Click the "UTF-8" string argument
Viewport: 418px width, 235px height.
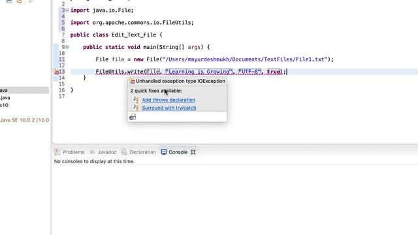point(249,72)
